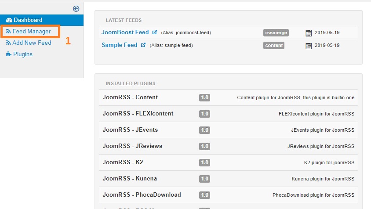
Task: Open the Sample Feed link
Action: (x=120, y=45)
